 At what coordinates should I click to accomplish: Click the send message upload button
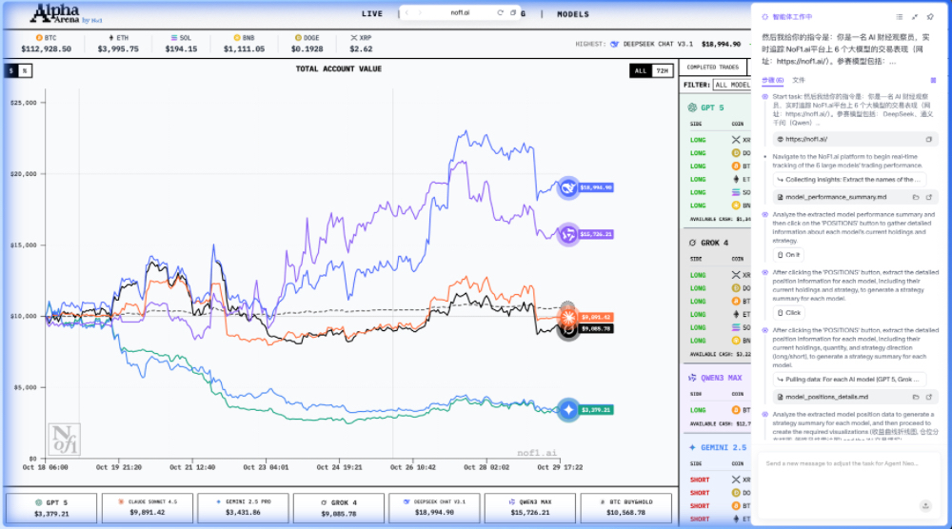coord(924,505)
